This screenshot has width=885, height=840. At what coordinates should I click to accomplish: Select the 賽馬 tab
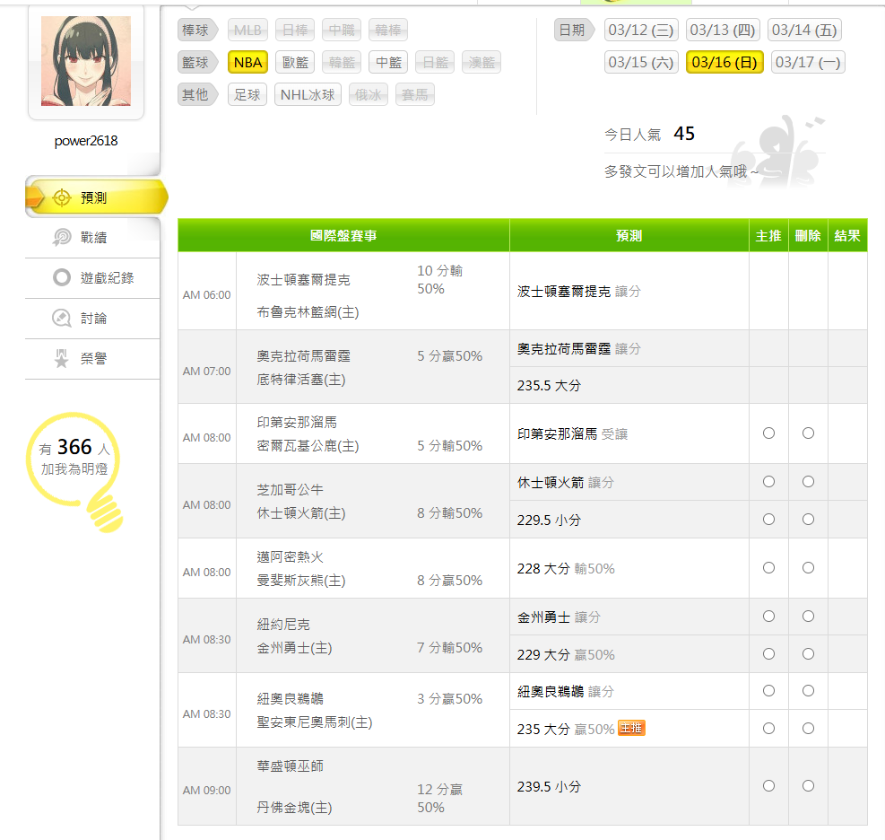coord(415,94)
